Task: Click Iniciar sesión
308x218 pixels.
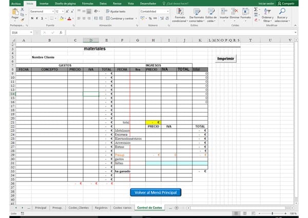Action: [x=266, y=4]
